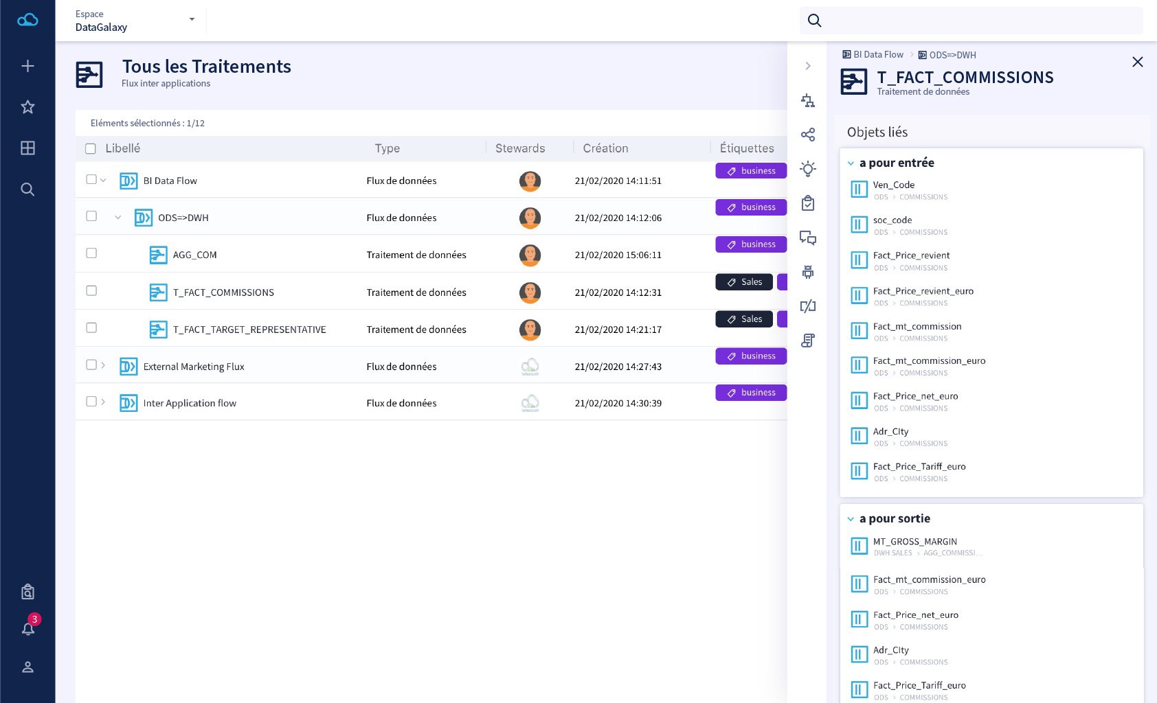This screenshot has width=1157, height=703.
Task: Collapse the 'a pour entrée' section
Action: 851,163
